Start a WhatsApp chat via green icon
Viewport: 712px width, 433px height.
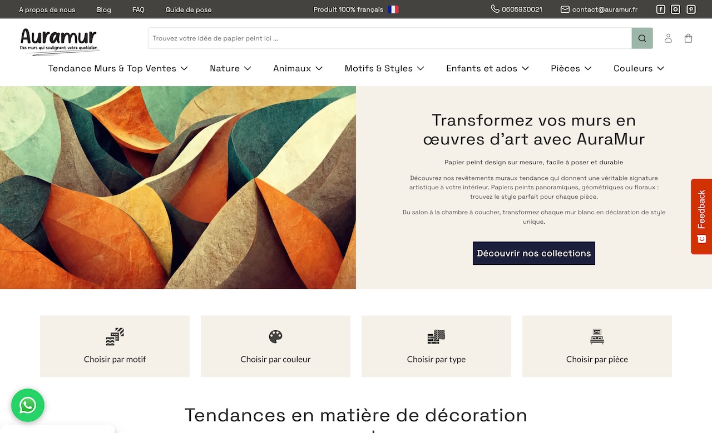[x=28, y=405]
